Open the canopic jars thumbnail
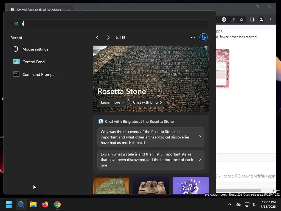This screenshot has height=211, width=281. [151, 185]
